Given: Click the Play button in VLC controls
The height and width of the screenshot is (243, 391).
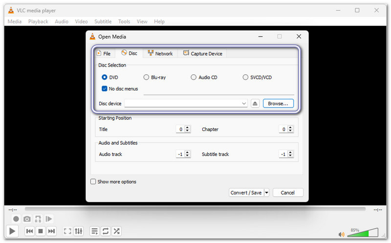Looking at the screenshot, I should pos(12,231).
